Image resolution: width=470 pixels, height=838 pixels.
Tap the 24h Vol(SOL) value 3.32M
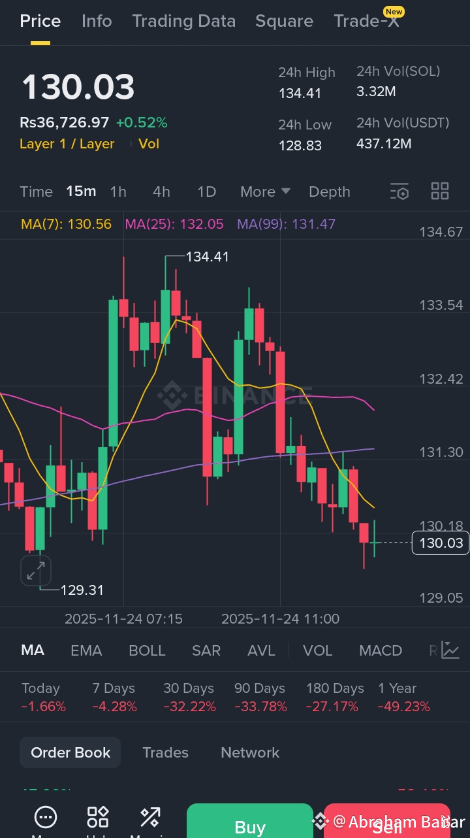tap(376, 92)
